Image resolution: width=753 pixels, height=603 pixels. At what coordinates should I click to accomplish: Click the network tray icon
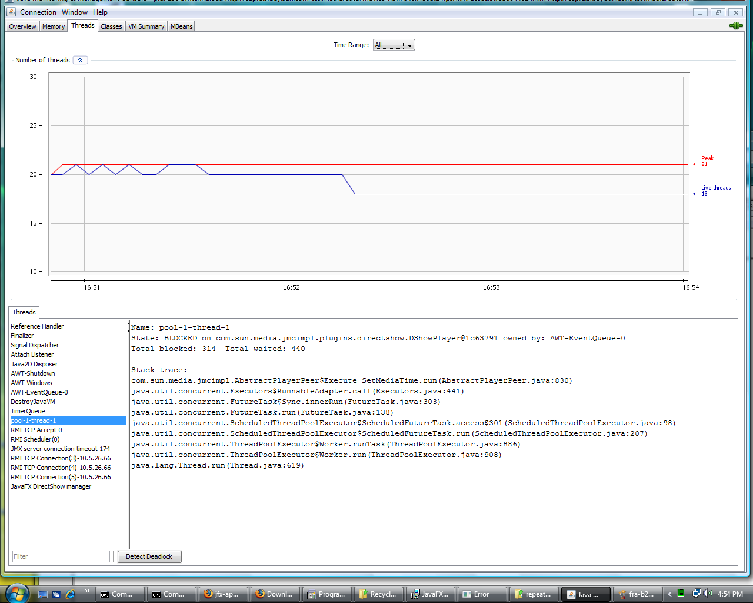697,594
